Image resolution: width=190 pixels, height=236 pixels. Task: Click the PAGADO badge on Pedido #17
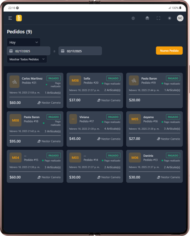pyautogui.click(x=113, y=117)
